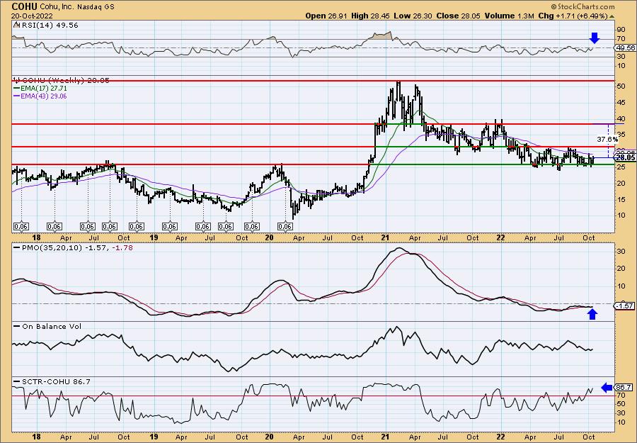
Task: Click the RSI(14) 49.56 indicator label
Action: click(x=49, y=25)
